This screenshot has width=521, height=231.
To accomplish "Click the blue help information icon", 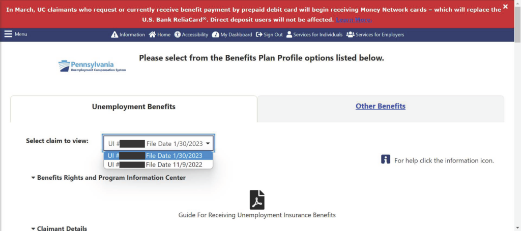I will coord(386,160).
